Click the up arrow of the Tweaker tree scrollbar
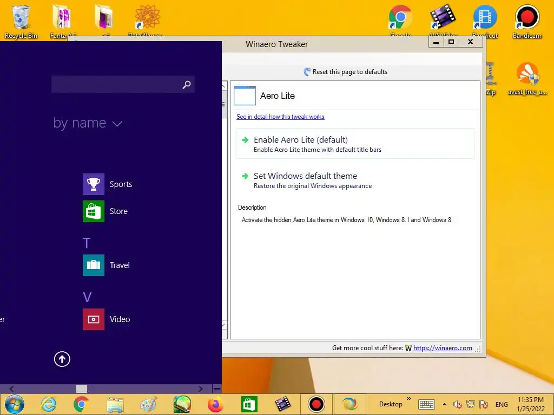The image size is (554, 415). (223, 86)
